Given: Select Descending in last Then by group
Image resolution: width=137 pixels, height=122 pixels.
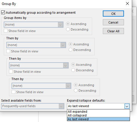Looking at the screenshot, I should point(76,91).
